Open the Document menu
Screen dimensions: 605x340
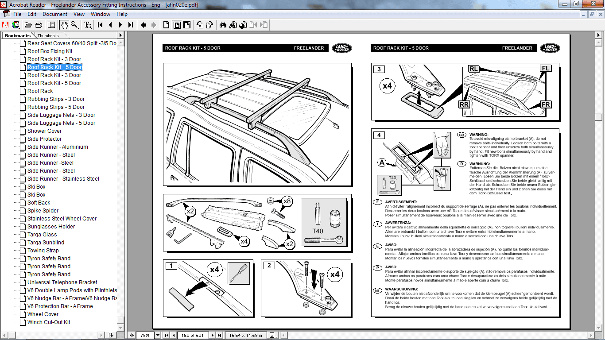pyautogui.click(x=55, y=14)
